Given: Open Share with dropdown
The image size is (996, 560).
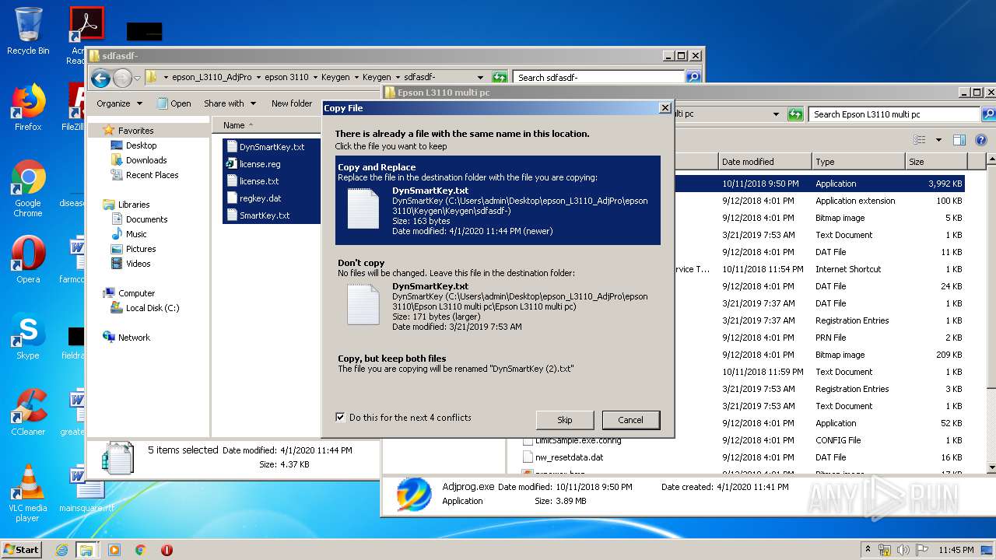Looking at the screenshot, I should tap(230, 103).
